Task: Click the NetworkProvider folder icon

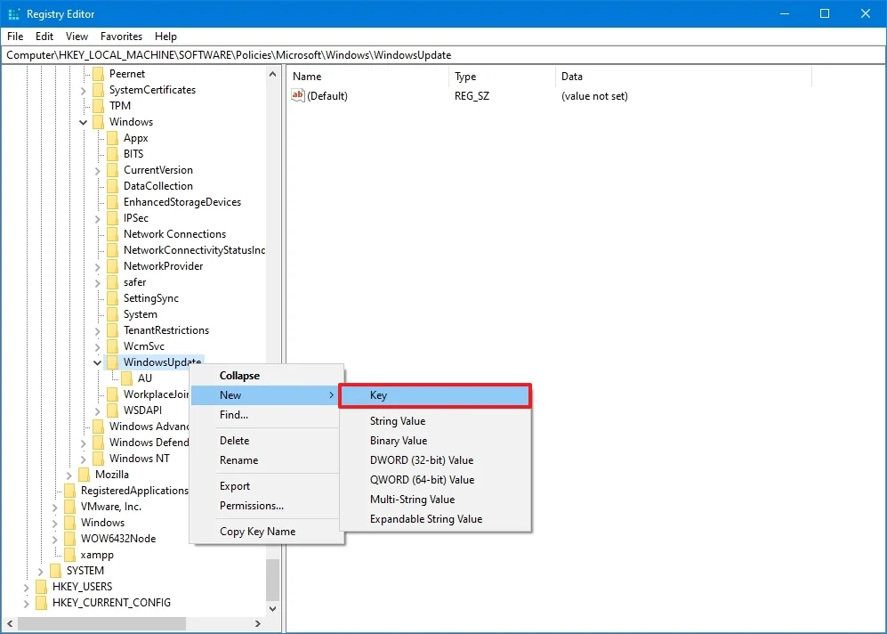Action: [x=113, y=266]
